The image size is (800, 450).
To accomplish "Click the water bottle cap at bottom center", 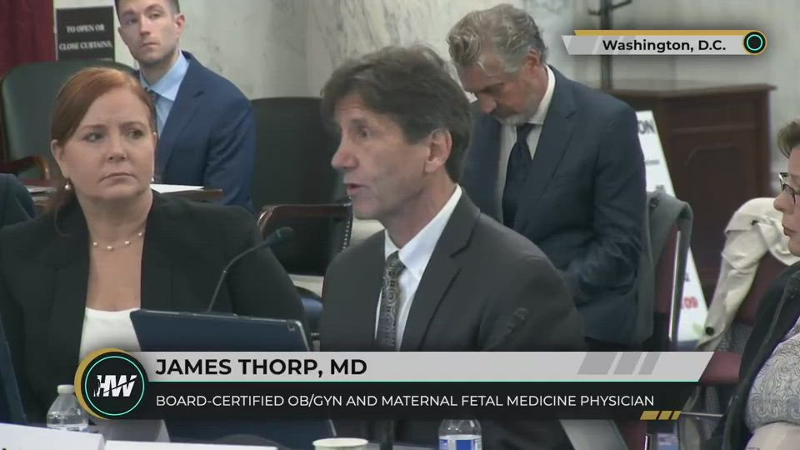I will click(x=459, y=425).
